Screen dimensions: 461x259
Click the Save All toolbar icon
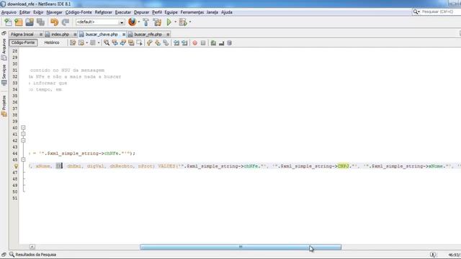(40, 22)
